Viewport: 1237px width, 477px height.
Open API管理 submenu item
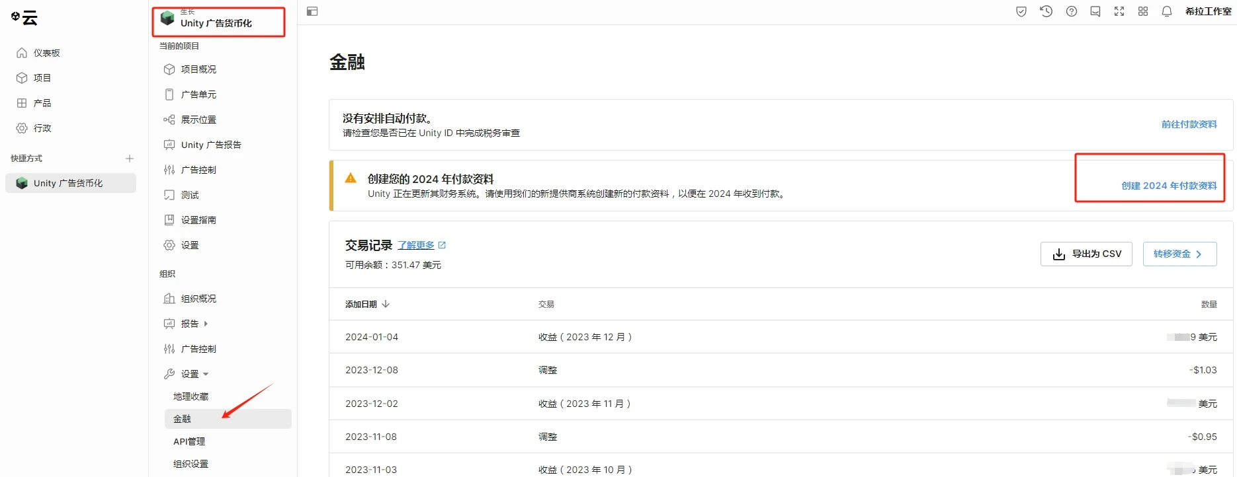[x=189, y=441]
